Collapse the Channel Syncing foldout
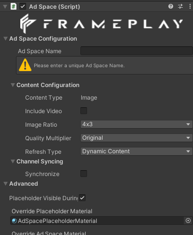 tap(13, 162)
